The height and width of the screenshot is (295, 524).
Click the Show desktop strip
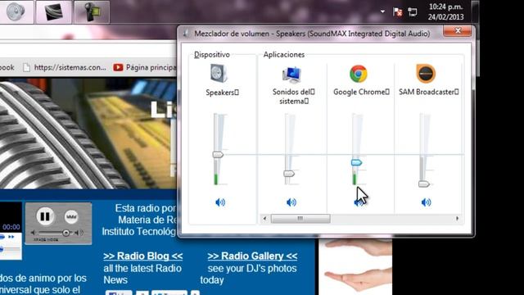(475, 11)
